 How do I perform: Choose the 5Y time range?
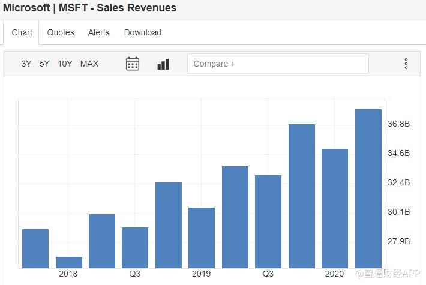[x=44, y=64]
